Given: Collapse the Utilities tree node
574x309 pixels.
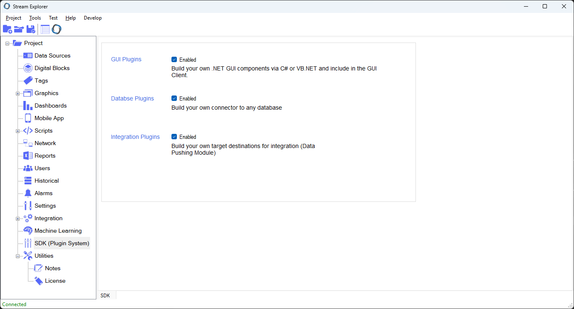Looking at the screenshot, I should click(18, 256).
